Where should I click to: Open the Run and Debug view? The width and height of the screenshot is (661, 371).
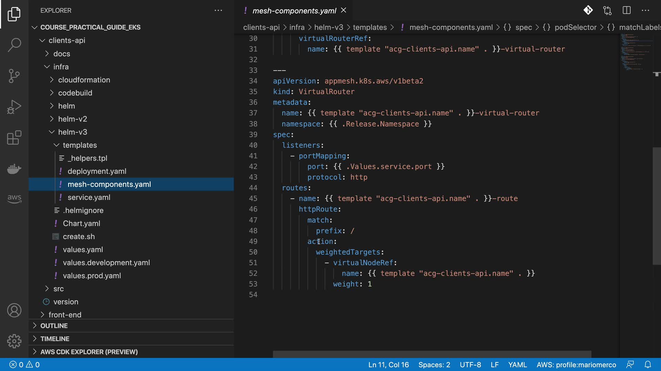pos(14,107)
